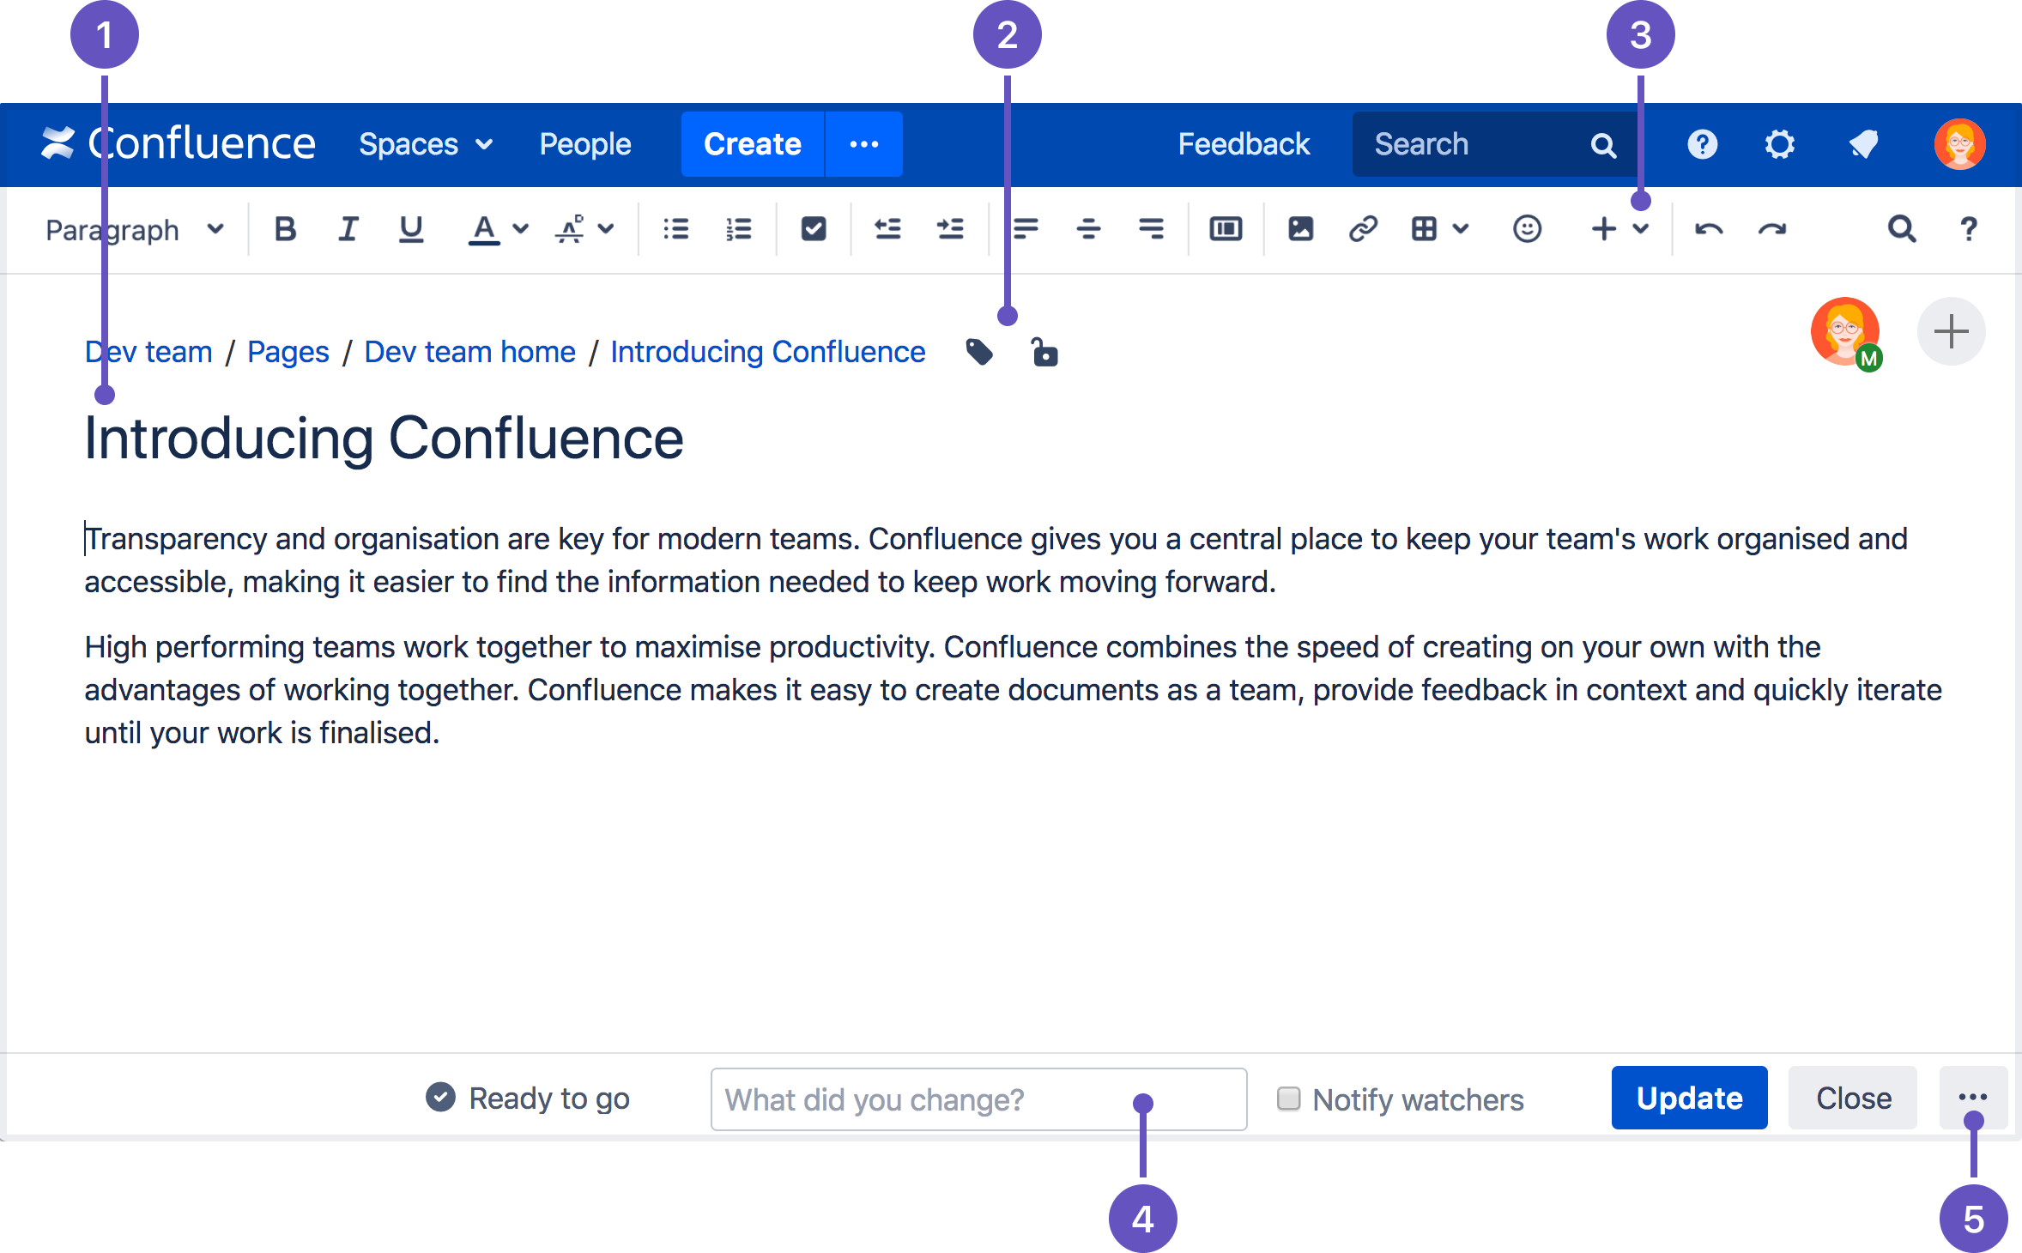Toggle the page restrictions lock icon
Screen dimensions: 2022x1253
[x=1044, y=352]
